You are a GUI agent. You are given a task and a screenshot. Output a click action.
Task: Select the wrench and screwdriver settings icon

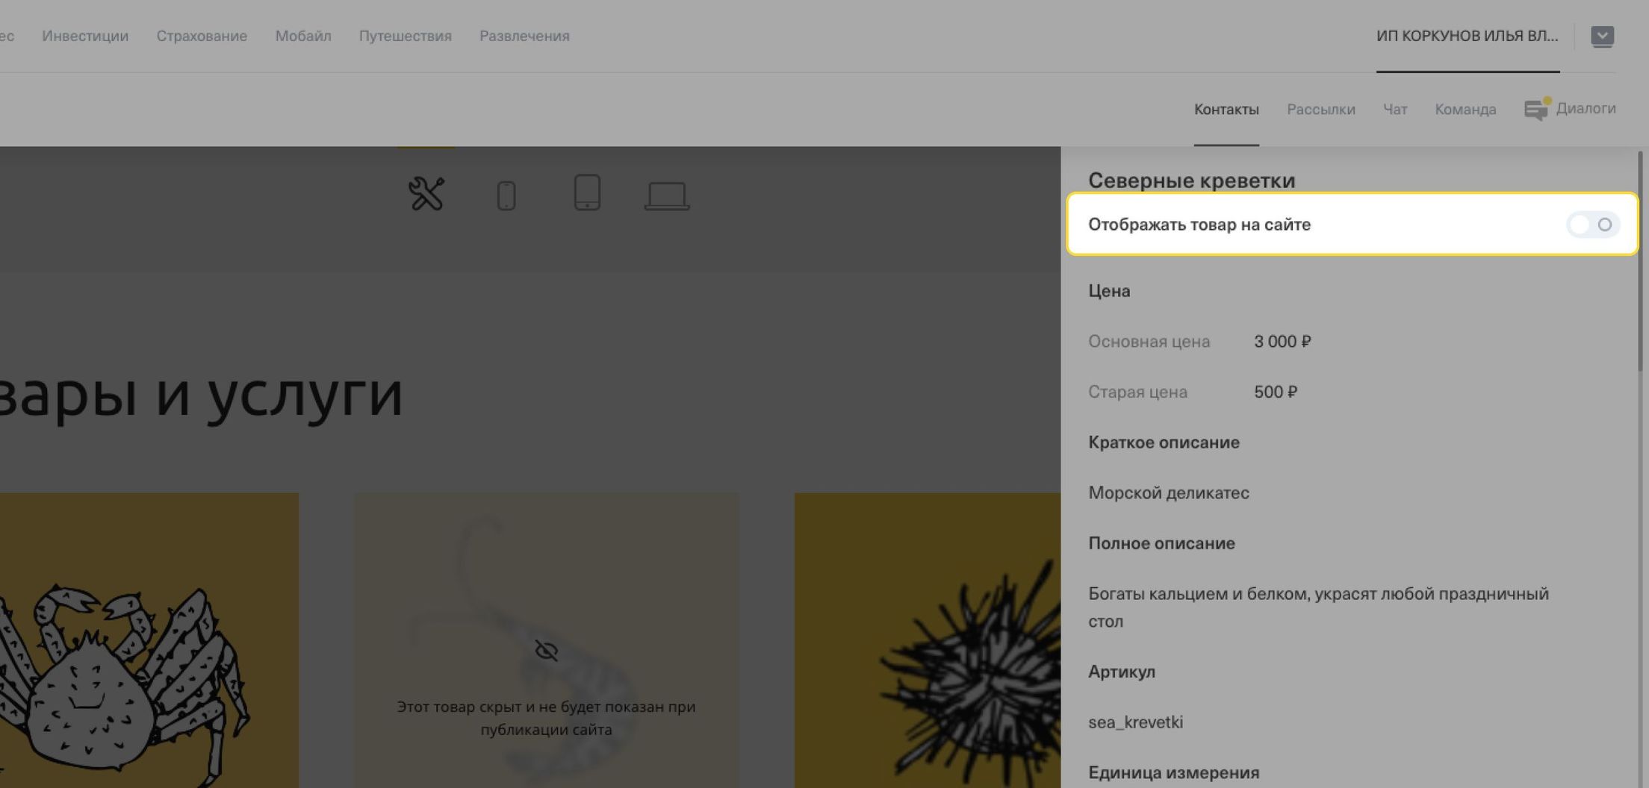pos(426,194)
